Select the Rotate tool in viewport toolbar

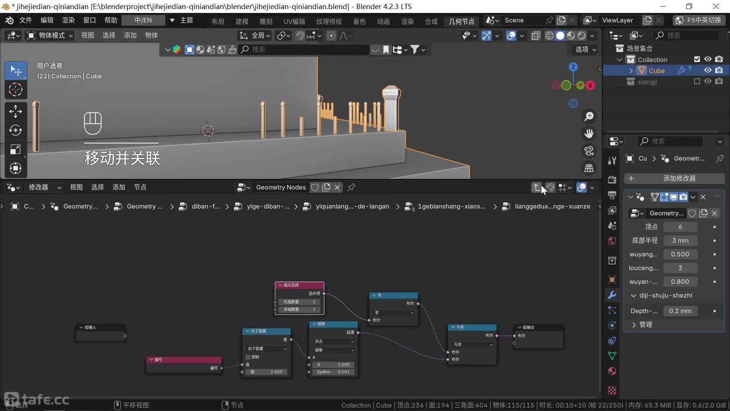15,130
